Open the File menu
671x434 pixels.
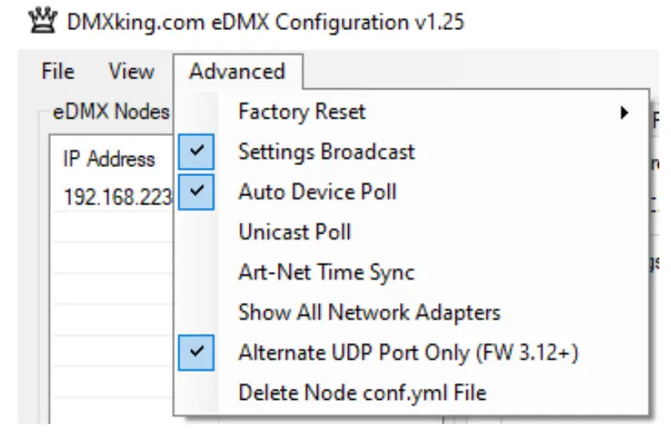click(x=58, y=72)
